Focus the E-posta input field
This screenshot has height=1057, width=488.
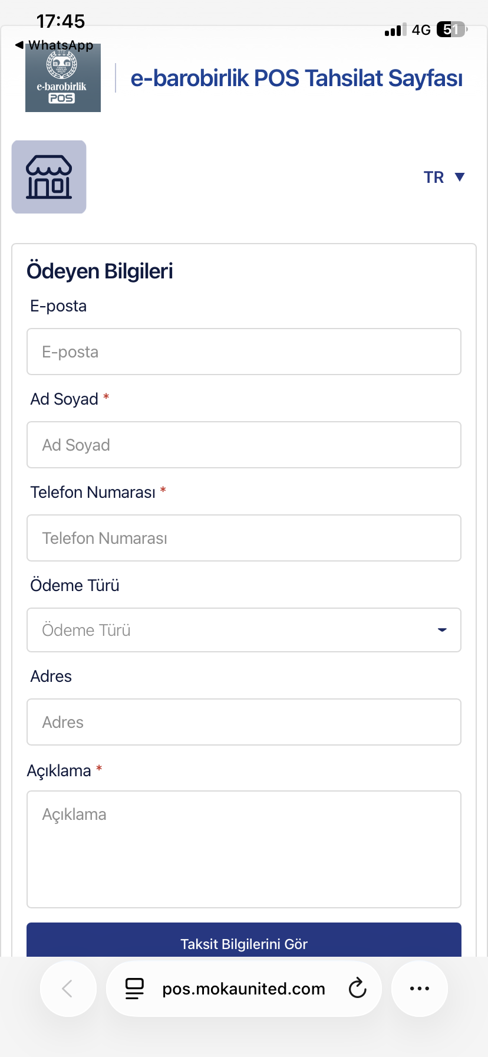(244, 352)
